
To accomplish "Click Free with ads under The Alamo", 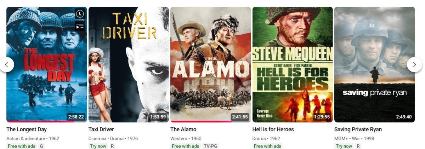I will (186, 146).
